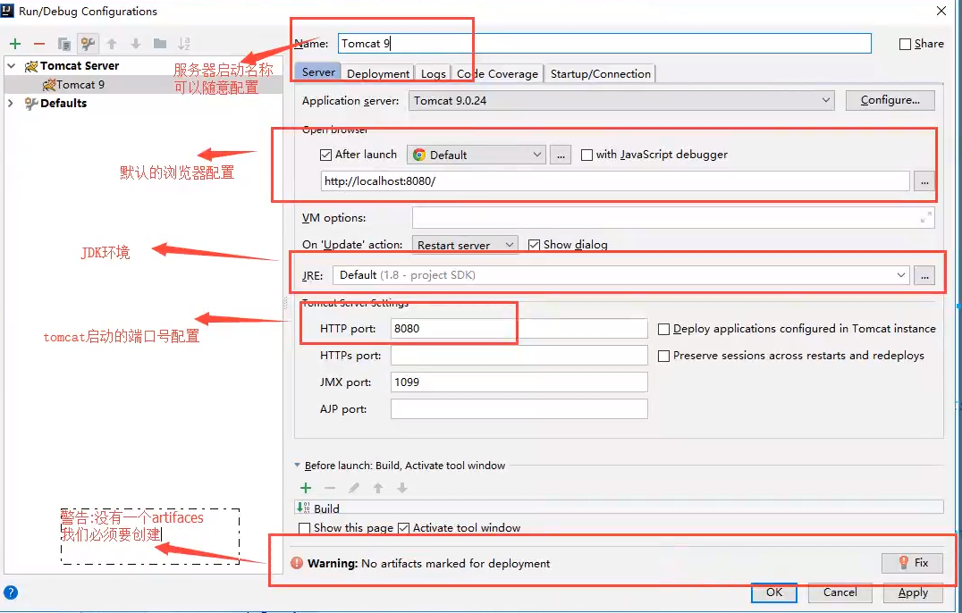Enable the JavaScript debugger checkbox

[x=588, y=154]
